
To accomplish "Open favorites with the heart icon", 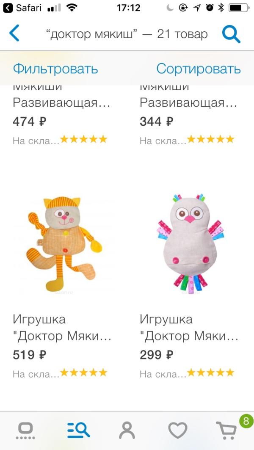I will click(178, 431).
